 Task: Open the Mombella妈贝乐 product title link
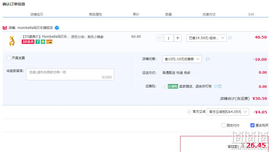pyautogui.click(x=46, y=37)
